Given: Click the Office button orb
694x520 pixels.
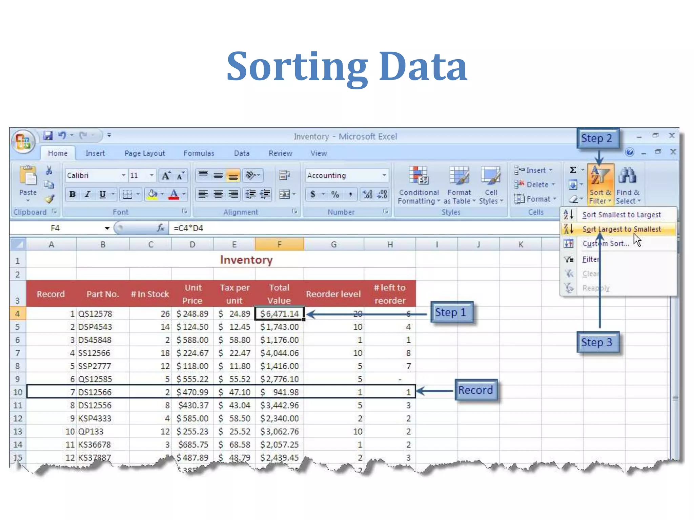Looking at the screenshot, I should [23, 141].
